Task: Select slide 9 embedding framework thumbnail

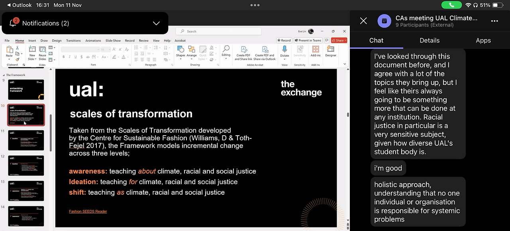Action: [26, 89]
